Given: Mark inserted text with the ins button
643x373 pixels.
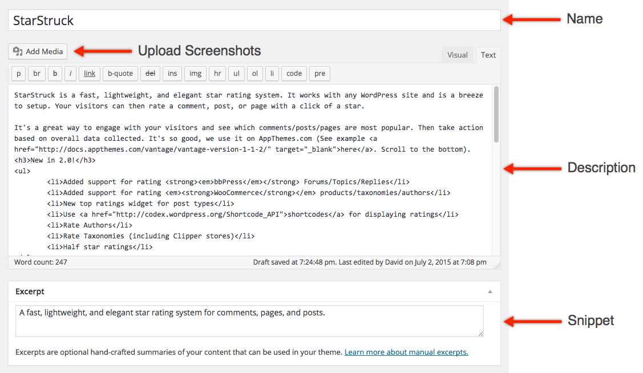Looking at the screenshot, I should click(x=172, y=74).
